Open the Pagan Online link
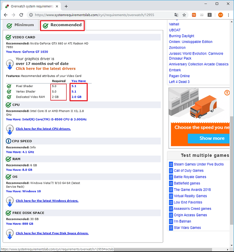Viewport: 234px width, 252px height. [x=179, y=76]
